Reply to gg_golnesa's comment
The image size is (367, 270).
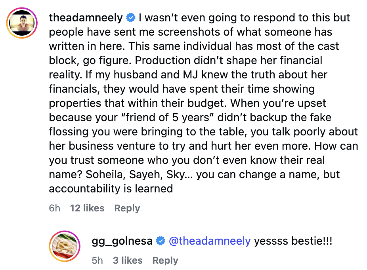pos(165,260)
